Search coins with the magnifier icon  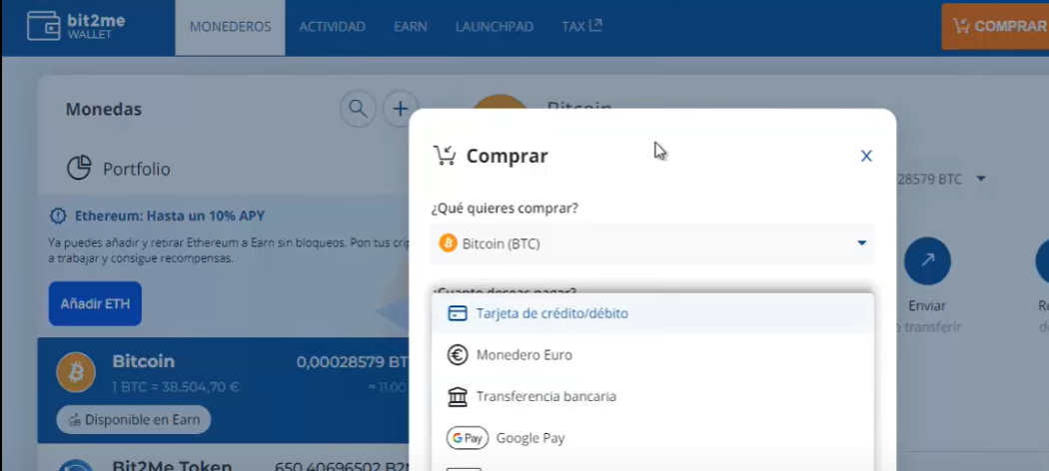click(x=358, y=108)
